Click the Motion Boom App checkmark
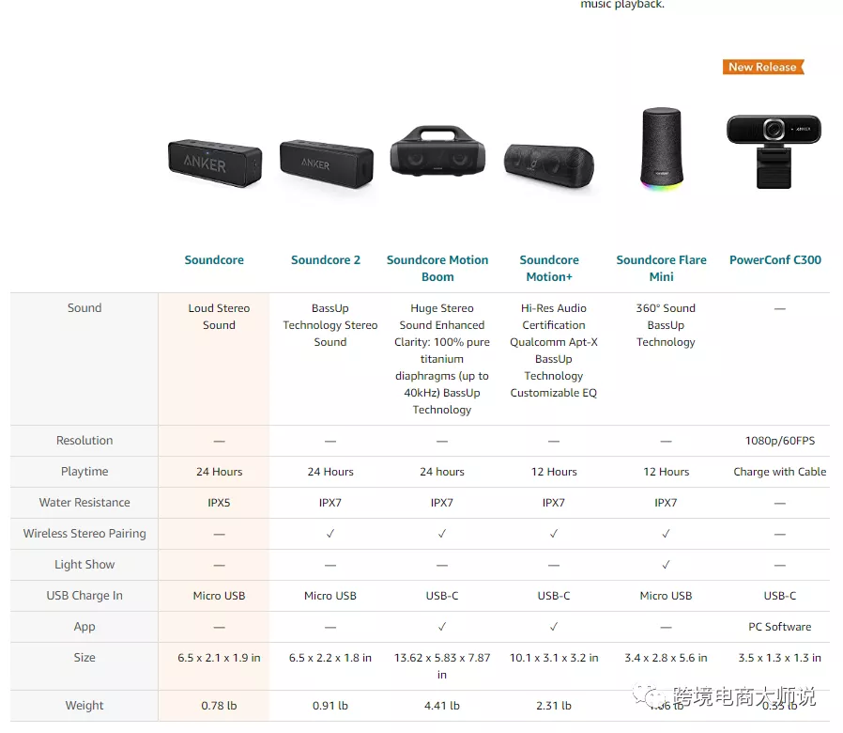This screenshot has width=843, height=733. pos(442,627)
